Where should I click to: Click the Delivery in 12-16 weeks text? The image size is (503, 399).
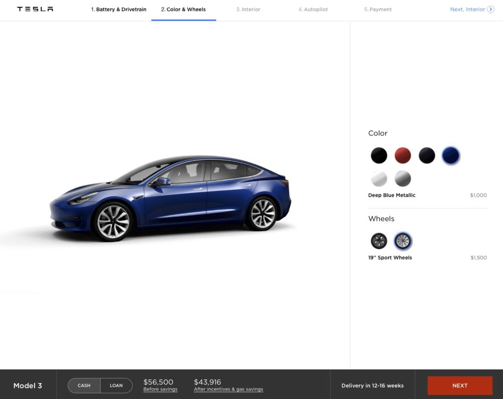coord(372,386)
